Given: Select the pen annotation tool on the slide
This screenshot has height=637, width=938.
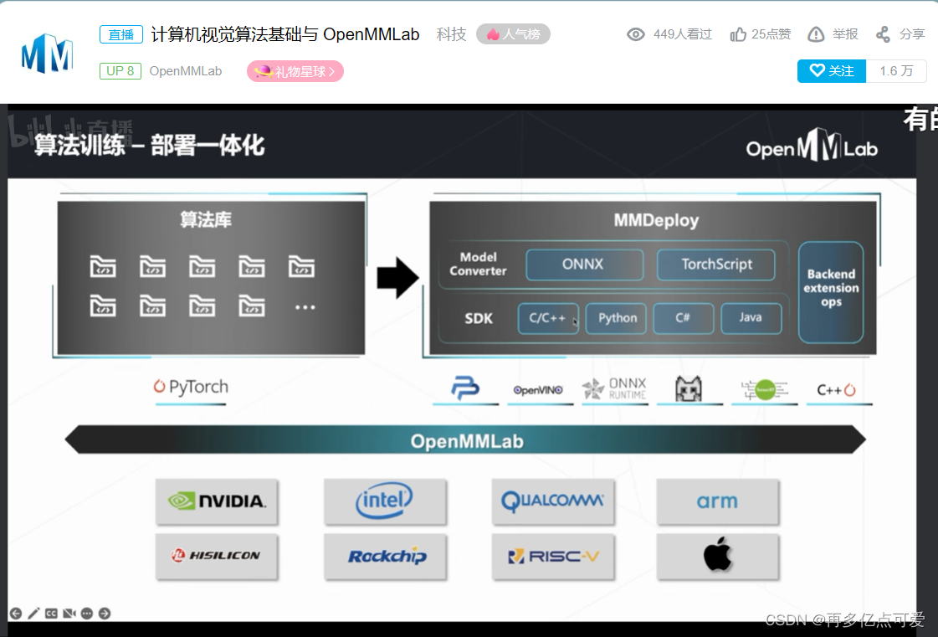Looking at the screenshot, I should point(33,614).
